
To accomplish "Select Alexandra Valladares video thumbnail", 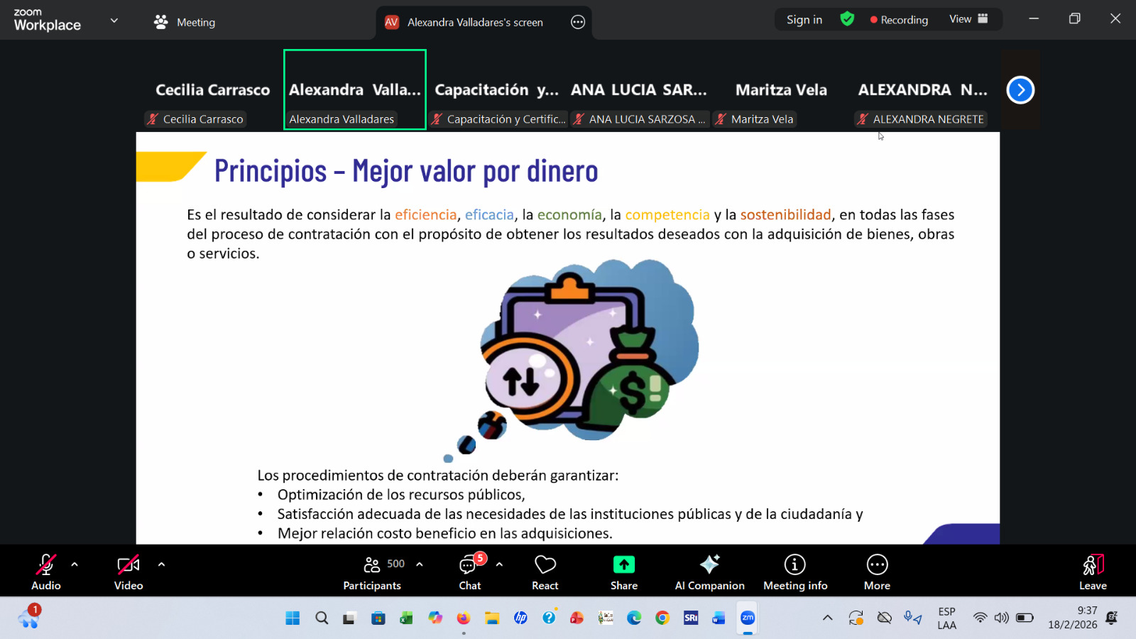I will [354, 90].
